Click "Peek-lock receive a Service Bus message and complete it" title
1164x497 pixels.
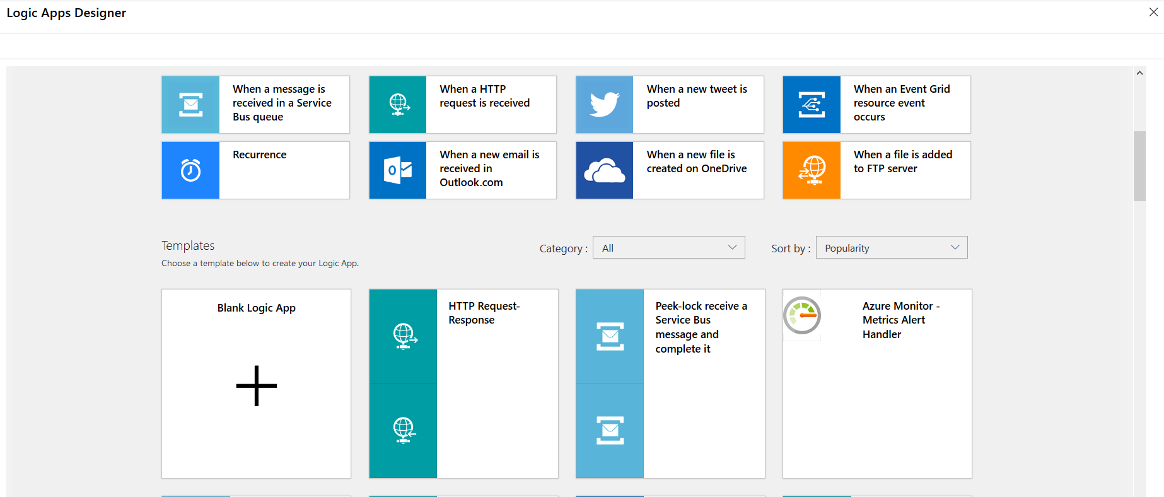coord(701,327)
